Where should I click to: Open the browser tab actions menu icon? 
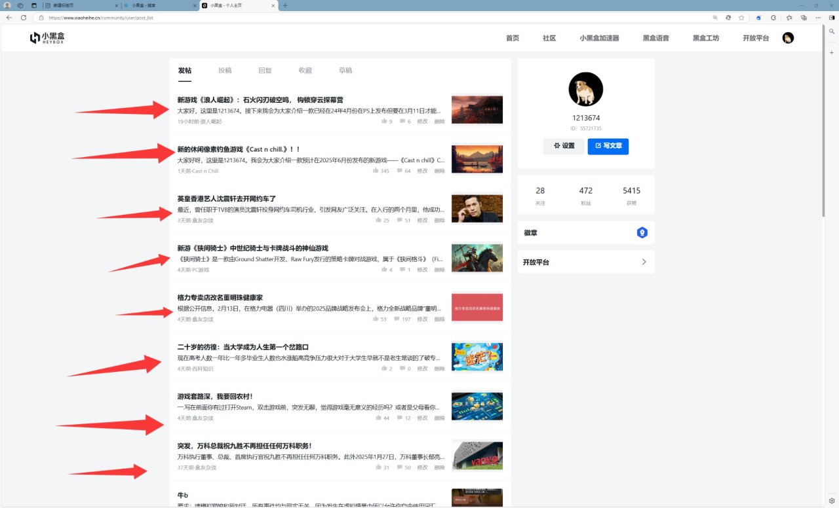point(34,5)
